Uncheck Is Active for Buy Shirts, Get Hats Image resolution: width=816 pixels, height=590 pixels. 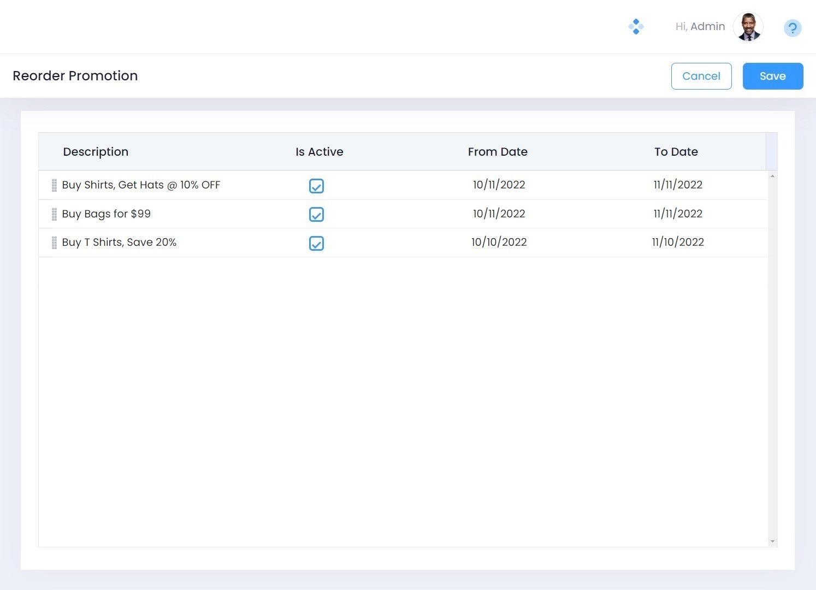click(316, 186)
